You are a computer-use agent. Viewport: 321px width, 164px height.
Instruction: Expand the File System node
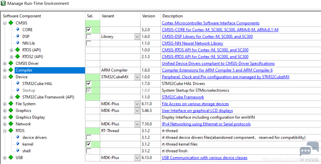(x=5, y=104)
